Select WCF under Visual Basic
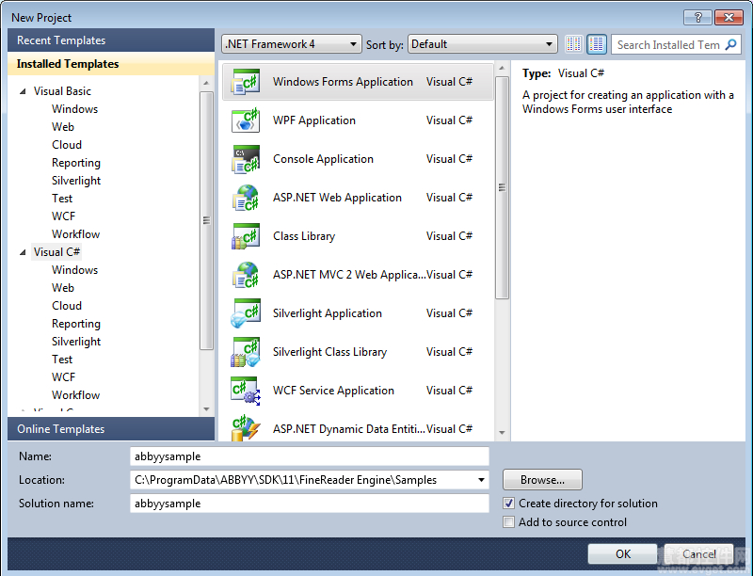Screen dimensions: 753x576 coord(63,216)
